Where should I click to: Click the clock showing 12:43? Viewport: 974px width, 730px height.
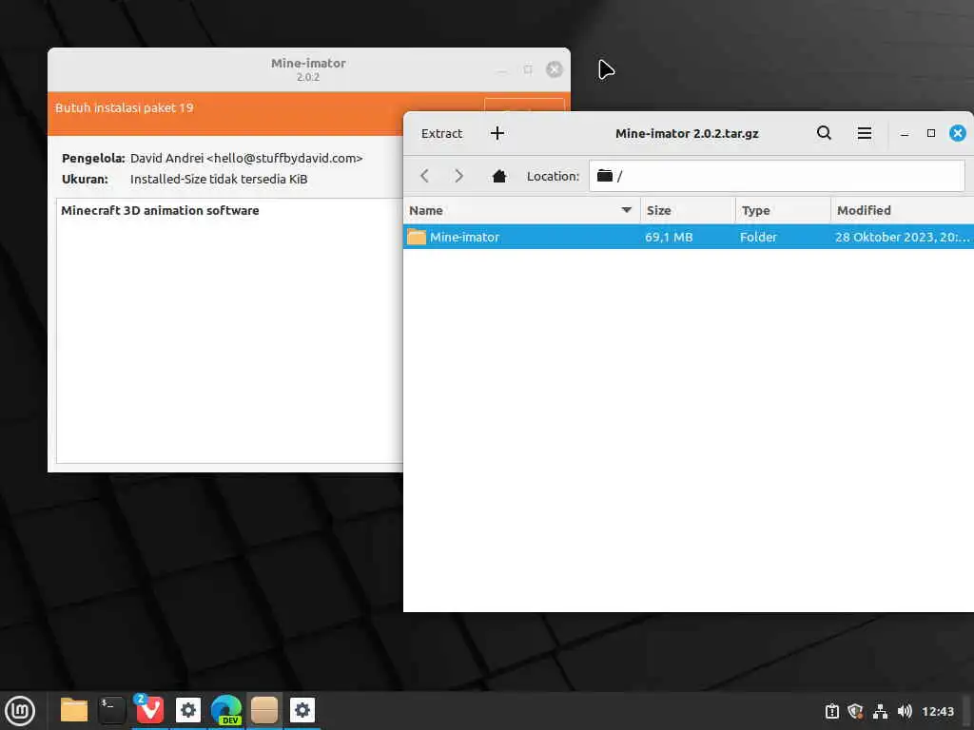click(x=937, y=712)
